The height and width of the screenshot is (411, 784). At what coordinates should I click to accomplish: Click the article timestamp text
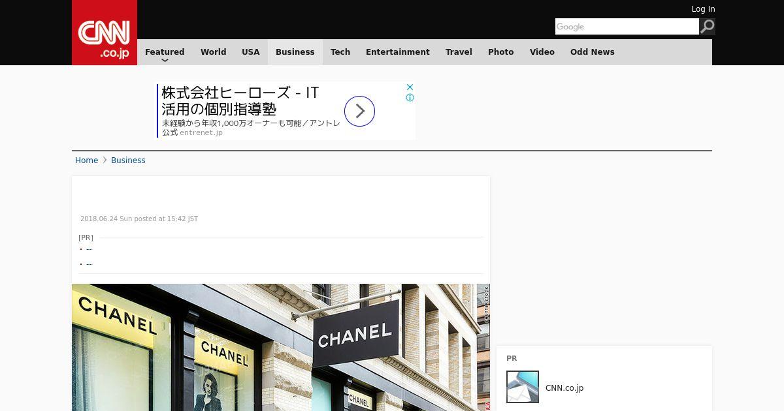pyautogui.click(x=139, y=219)
